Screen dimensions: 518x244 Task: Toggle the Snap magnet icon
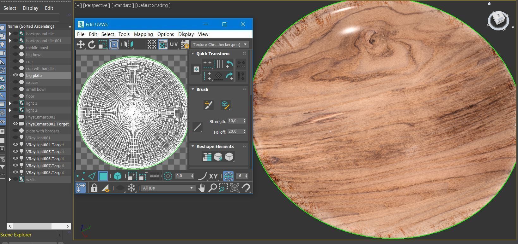click(246, 188)
